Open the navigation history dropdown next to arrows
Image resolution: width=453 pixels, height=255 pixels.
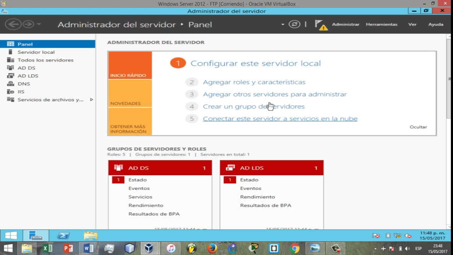(x=39, y=24)
